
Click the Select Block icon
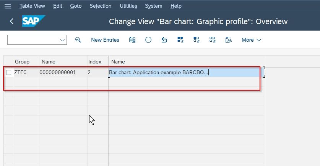197,40
